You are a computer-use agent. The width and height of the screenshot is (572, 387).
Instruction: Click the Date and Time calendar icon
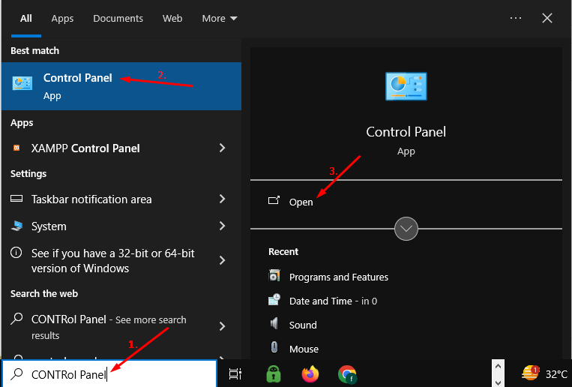click(274, 299)
